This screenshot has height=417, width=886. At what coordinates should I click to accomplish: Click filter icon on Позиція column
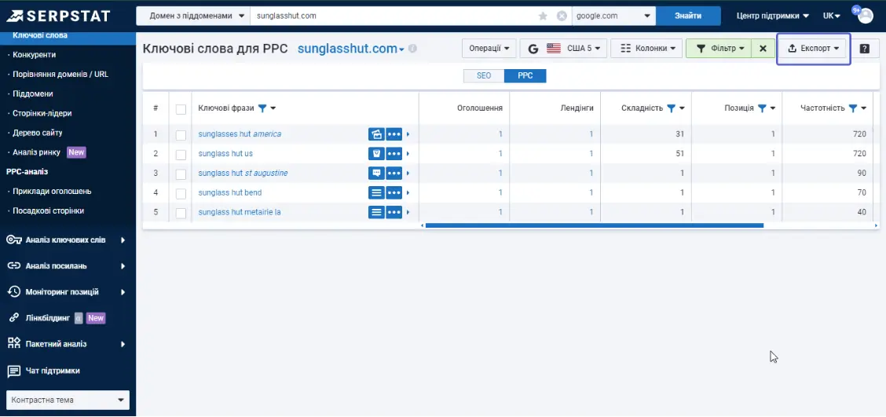point(762,108)
